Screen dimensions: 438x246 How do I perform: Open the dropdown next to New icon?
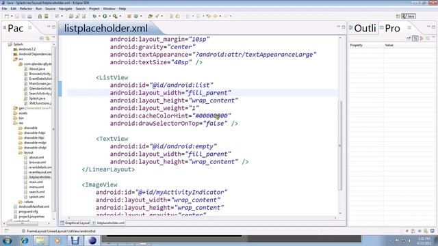pos(12,16)
